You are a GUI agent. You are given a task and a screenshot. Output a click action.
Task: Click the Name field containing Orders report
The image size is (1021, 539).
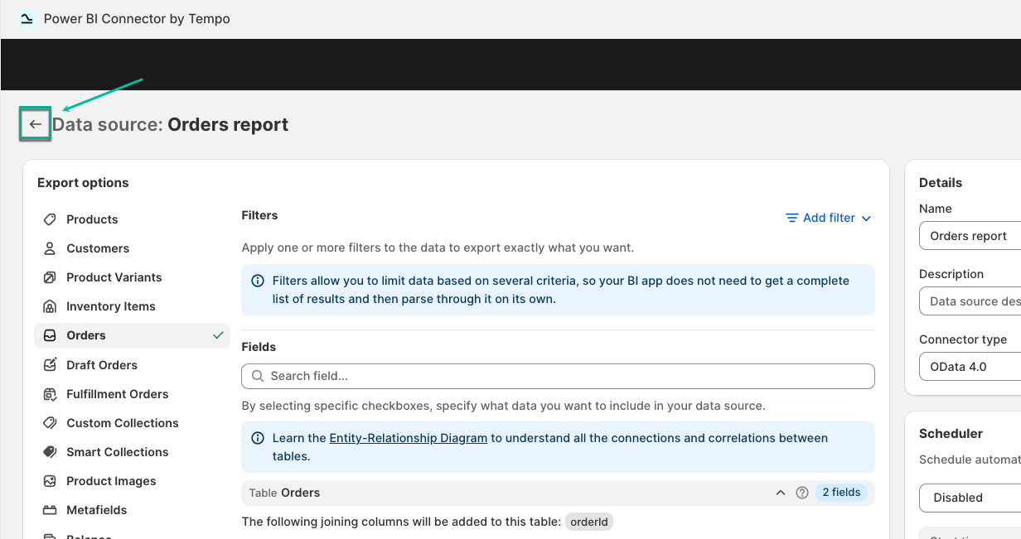(970, 236)
